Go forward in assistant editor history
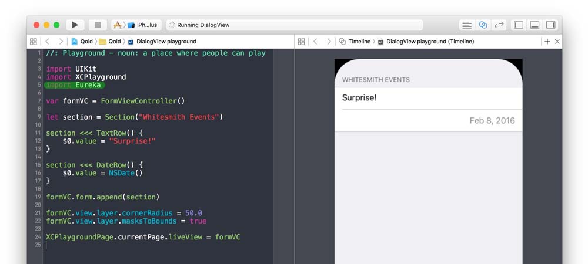The image size is (588, 264). 329,42
